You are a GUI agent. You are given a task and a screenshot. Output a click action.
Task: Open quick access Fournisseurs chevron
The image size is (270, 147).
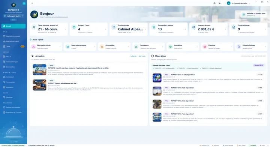(162, 46)
